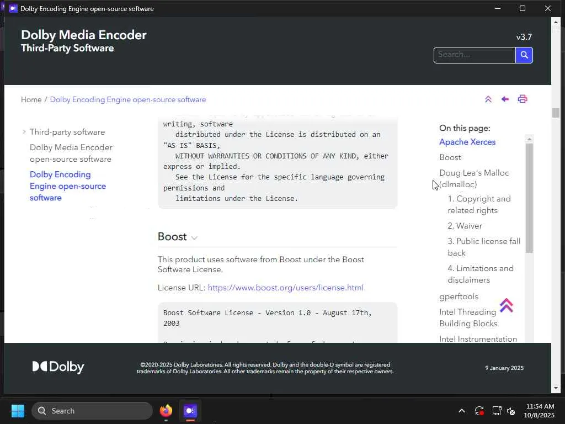Click the 9 January 2025 footer date
This screenshot has width=565, height=424.
pos(504,368)
